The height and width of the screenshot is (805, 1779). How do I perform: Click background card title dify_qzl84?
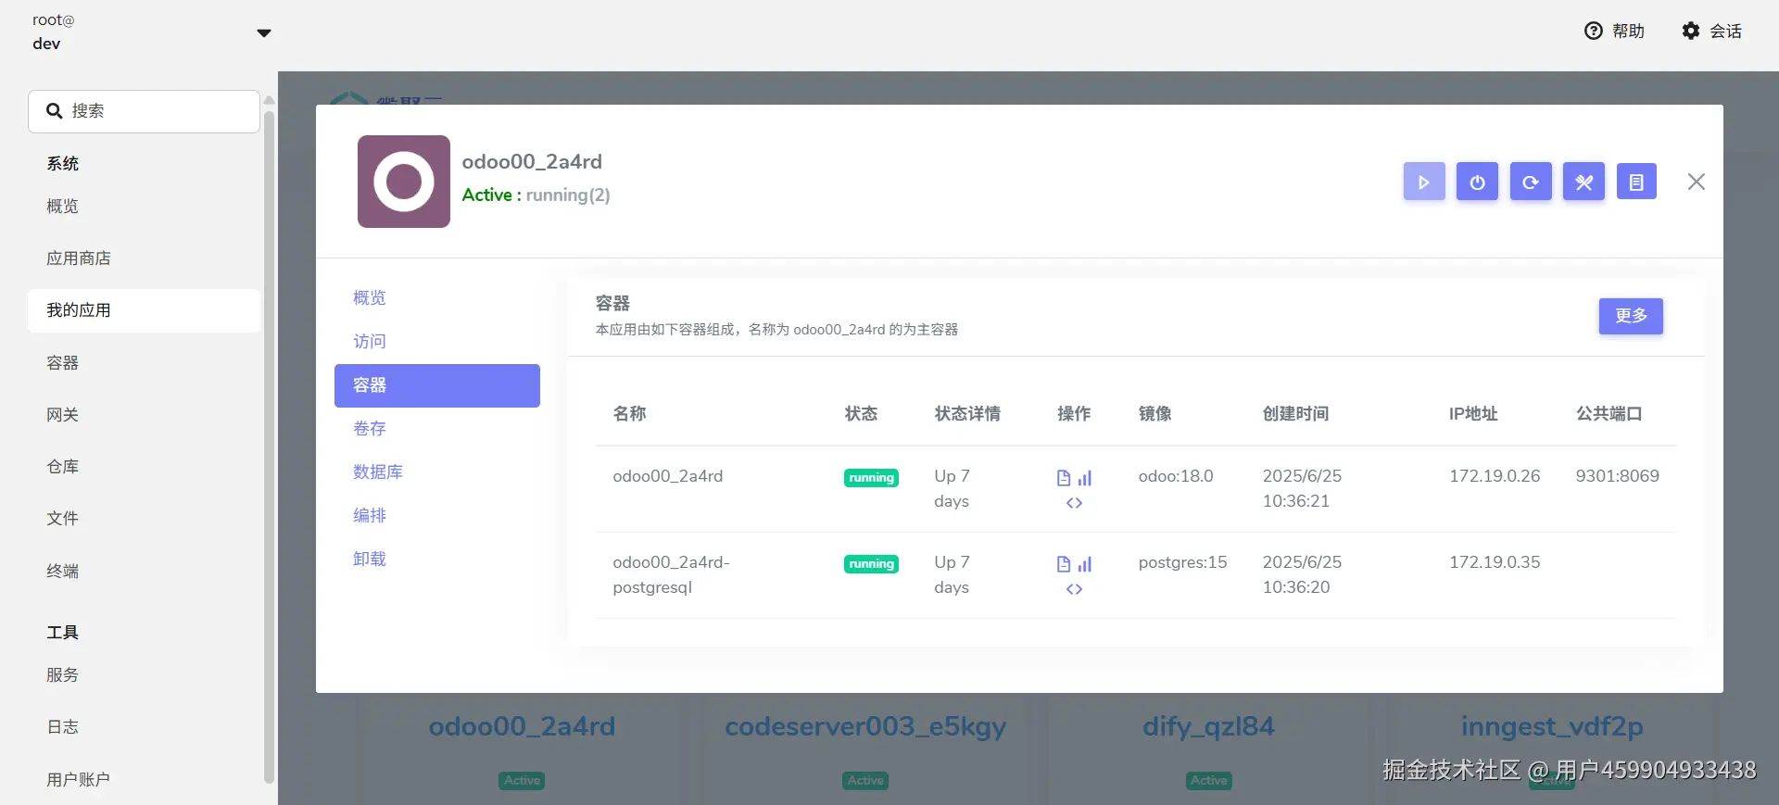coord(1208,726)
